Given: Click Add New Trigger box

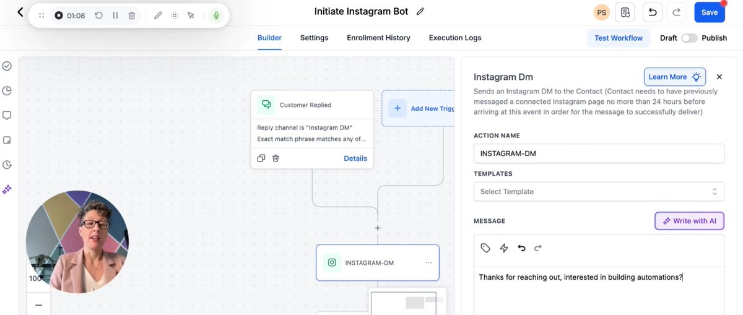Looking at the screenshot, I should 418,108.
